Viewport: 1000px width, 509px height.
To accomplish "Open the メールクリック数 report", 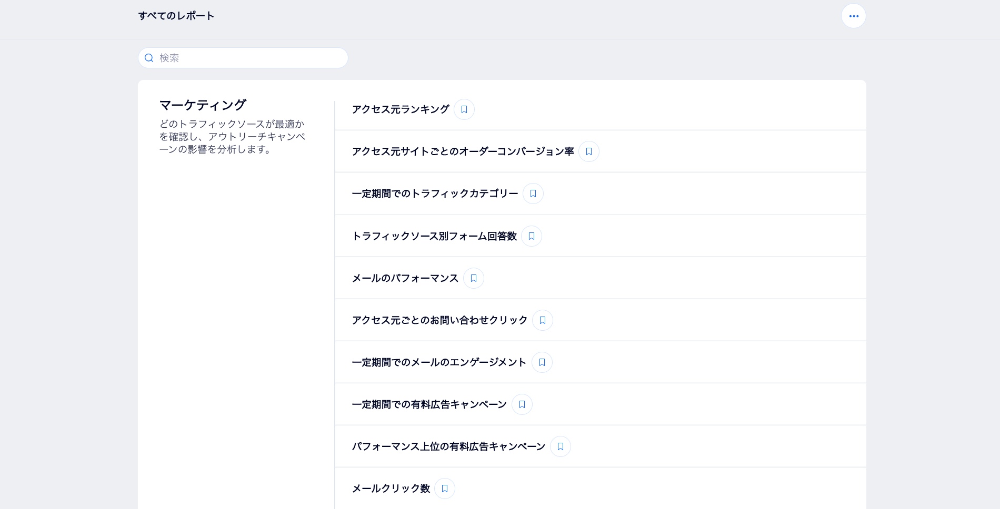I will coord(391,488).
